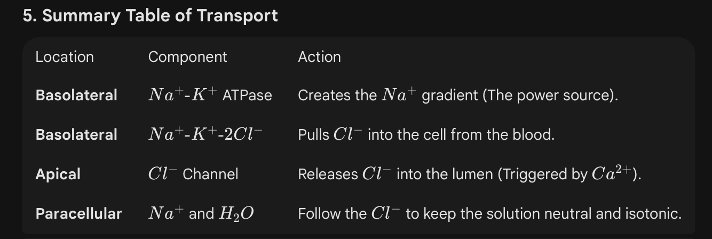Select the Action column header
Image resolution: width=712 pixels, height=239 pixels.
tap(319, 57)
